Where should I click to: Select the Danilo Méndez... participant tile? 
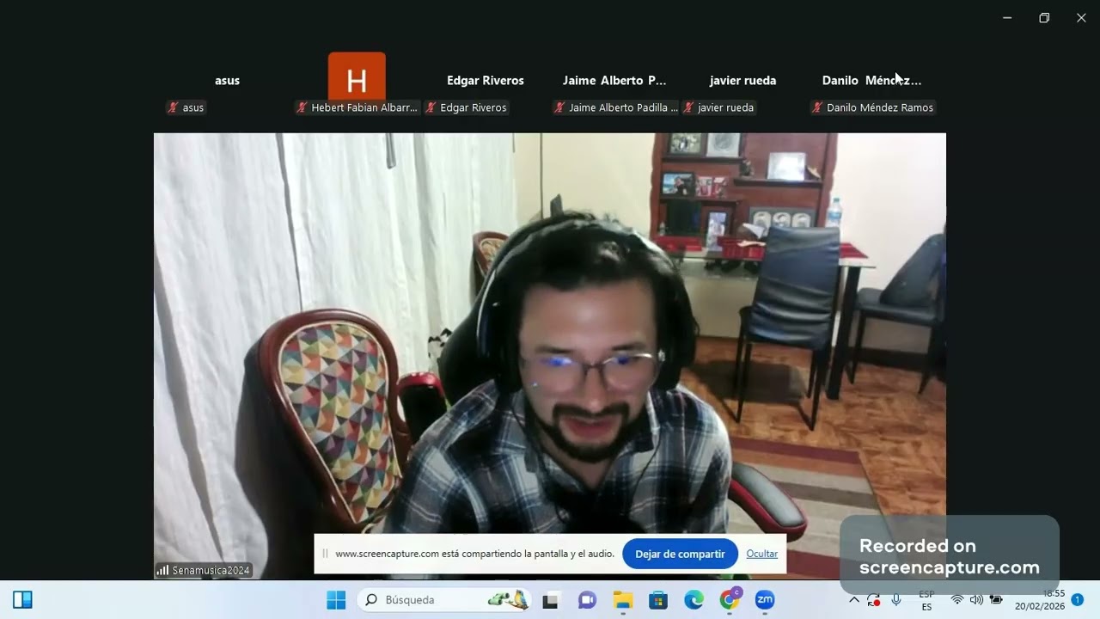[871, 81]
